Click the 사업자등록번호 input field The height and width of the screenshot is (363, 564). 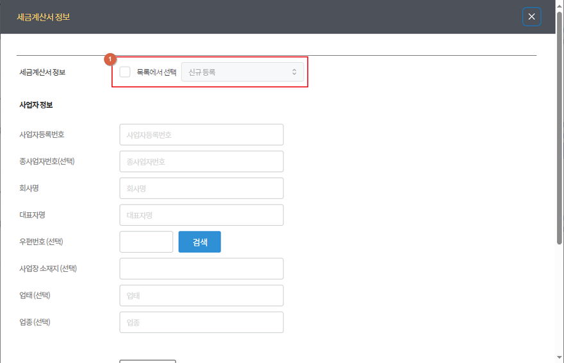201,135
